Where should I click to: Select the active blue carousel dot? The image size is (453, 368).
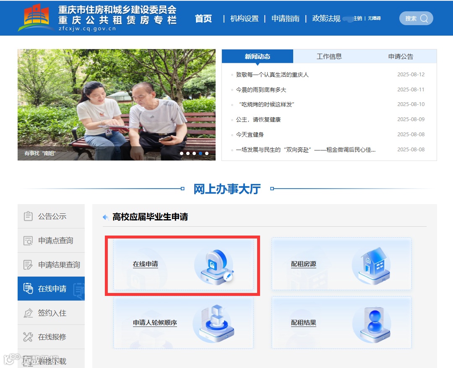click(x=200, y=153)
